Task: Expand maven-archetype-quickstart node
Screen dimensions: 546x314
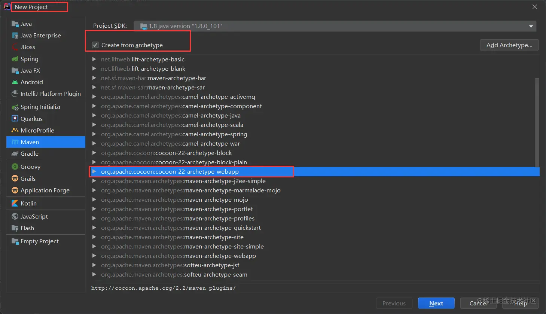Action: coord(94,228)
